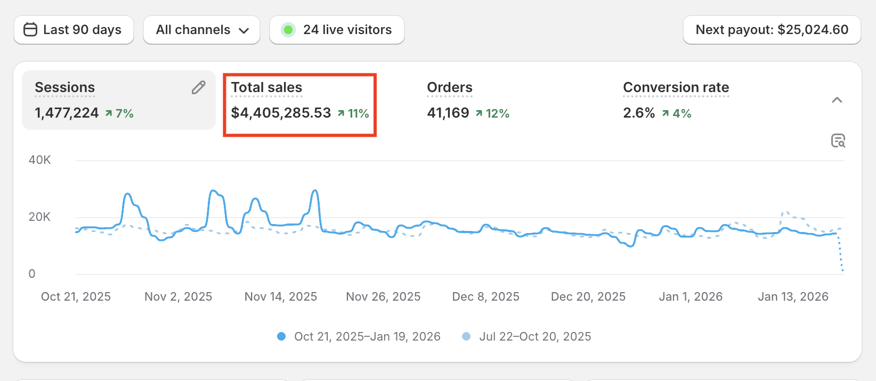Click the Total sales upward arrow icon

tap(341, 113)
